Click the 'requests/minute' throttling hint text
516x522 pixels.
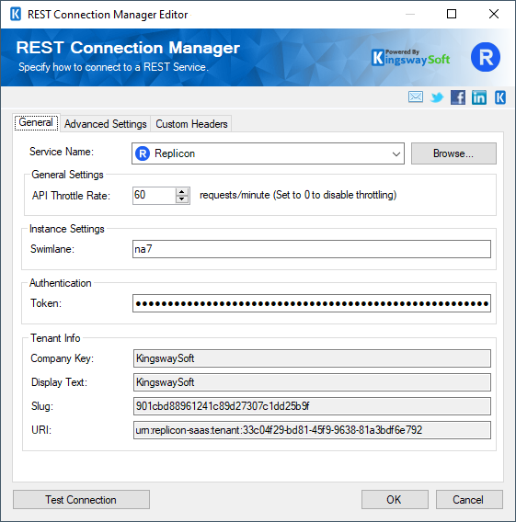(x=298, y=195)
